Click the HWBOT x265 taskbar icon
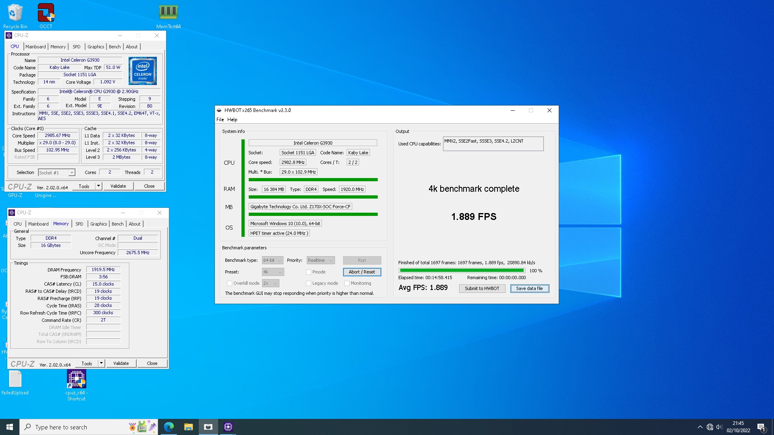This screenshot has height=435, width=774. [208, 427]
